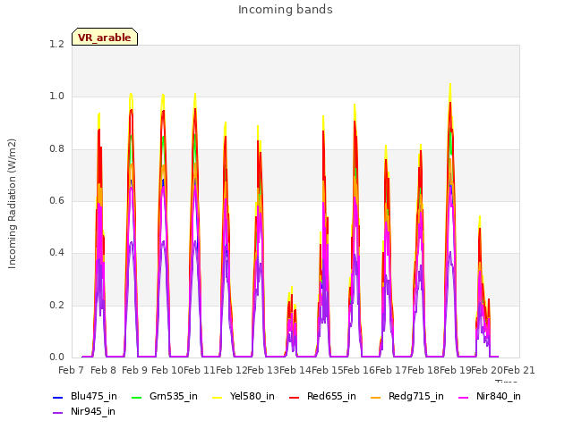Click the orange Redg715_in legend color marker
This screenshot has width=573, height=429.
pyautogui.click(x=375, y=397)
